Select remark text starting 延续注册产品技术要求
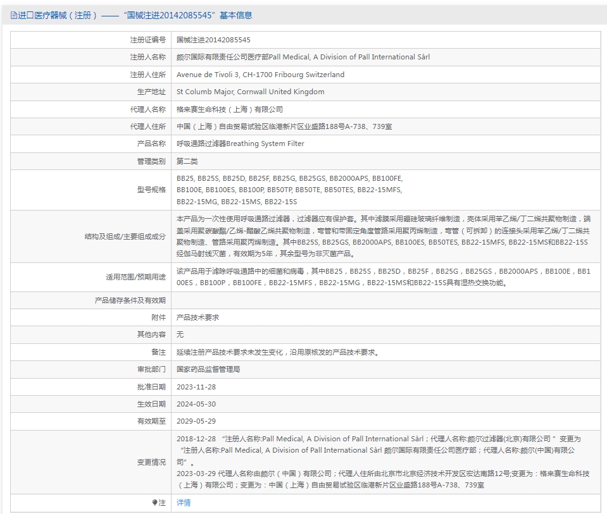The image size is (607, 514). 278,352
